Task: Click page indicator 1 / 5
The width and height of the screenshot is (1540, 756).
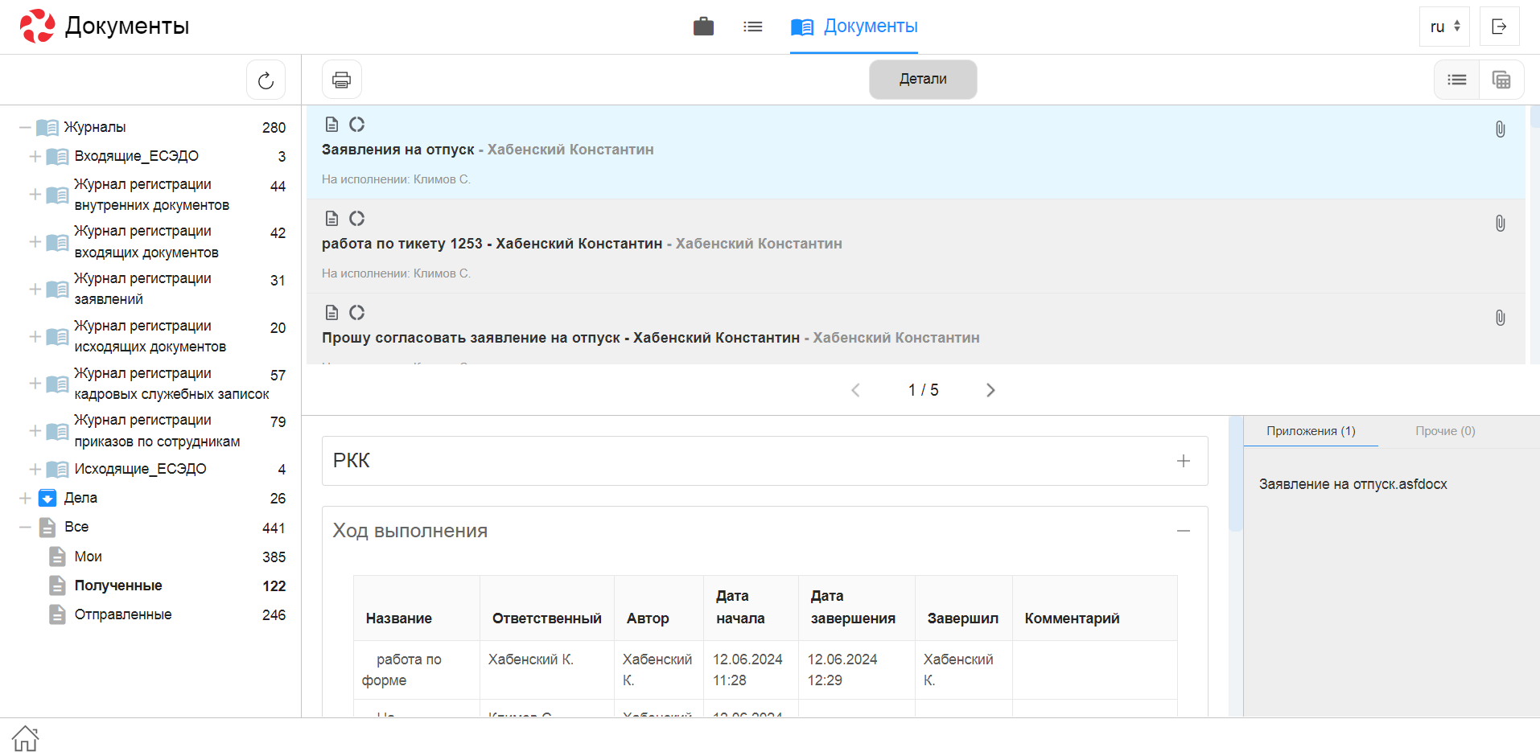Action: (x=923, y=390)
